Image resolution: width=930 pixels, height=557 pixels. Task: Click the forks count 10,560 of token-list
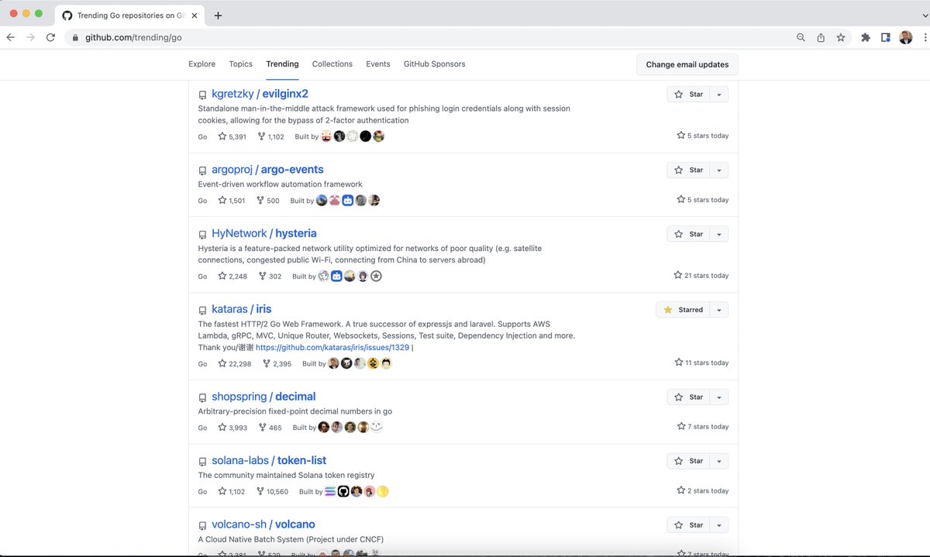(273, 491)
